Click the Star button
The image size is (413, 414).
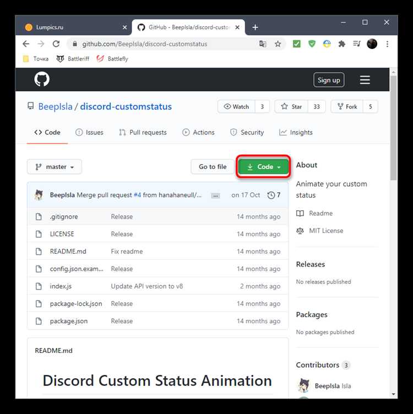click(x=291, y=106)
